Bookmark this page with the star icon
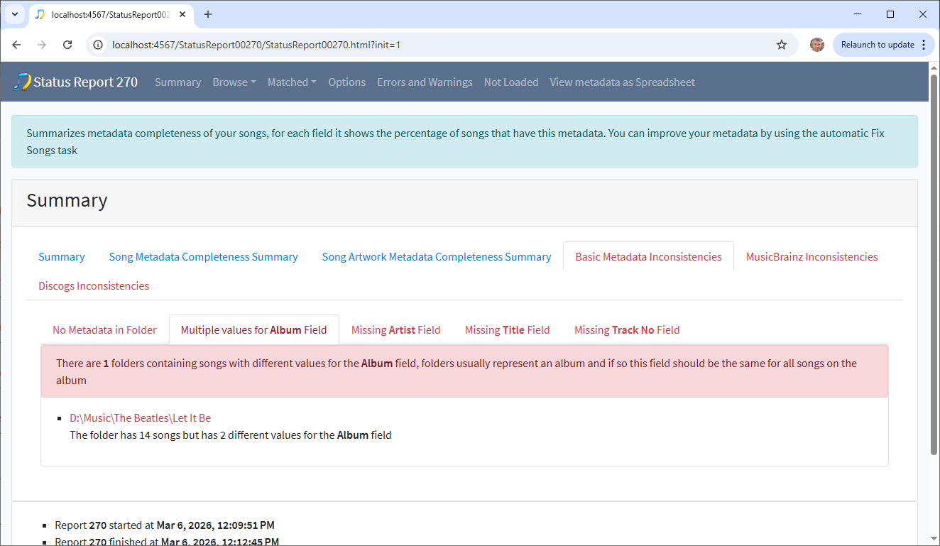The height and width of the screenshot is (546, 940). (x=782, y=45)
